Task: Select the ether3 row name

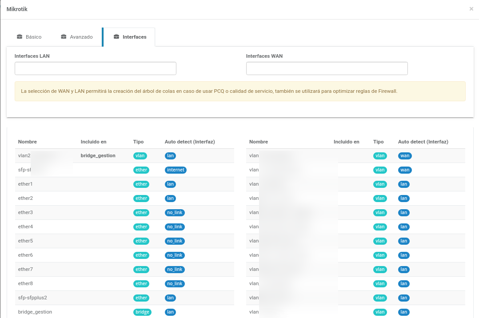Action: 25,212
